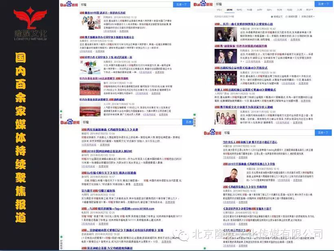Open headline 《再唱等你那么久》来袭

coord(110,129)
